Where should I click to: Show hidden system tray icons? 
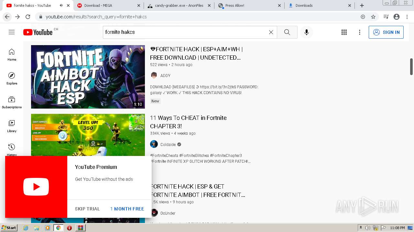coord(361,228)
